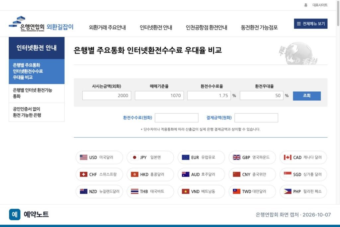Viewport: 340px width, 227px height.
Task: Select GBP 영국파운드 currency
Action: point(252,157)
